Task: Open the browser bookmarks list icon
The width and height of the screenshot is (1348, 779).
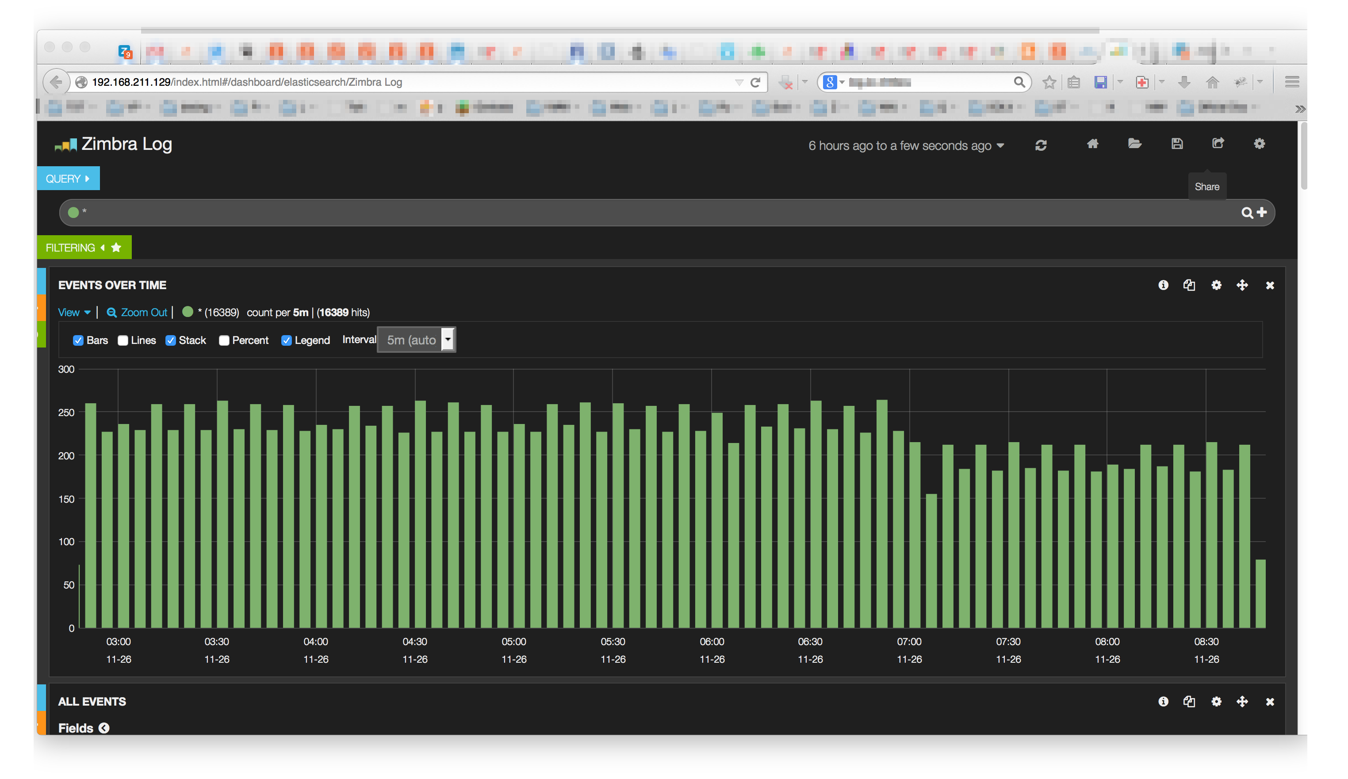Action: tap(1073, 82)
